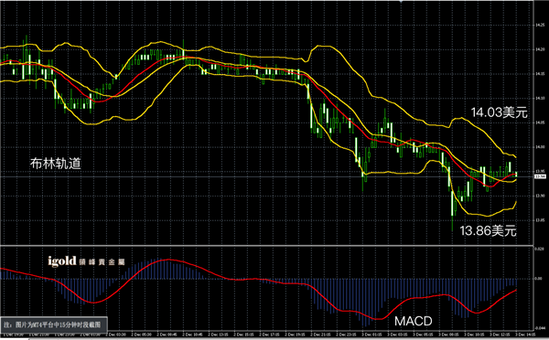Click the note box about MT4 15-minute chart
549x340 pixels.
pos(54,324)
